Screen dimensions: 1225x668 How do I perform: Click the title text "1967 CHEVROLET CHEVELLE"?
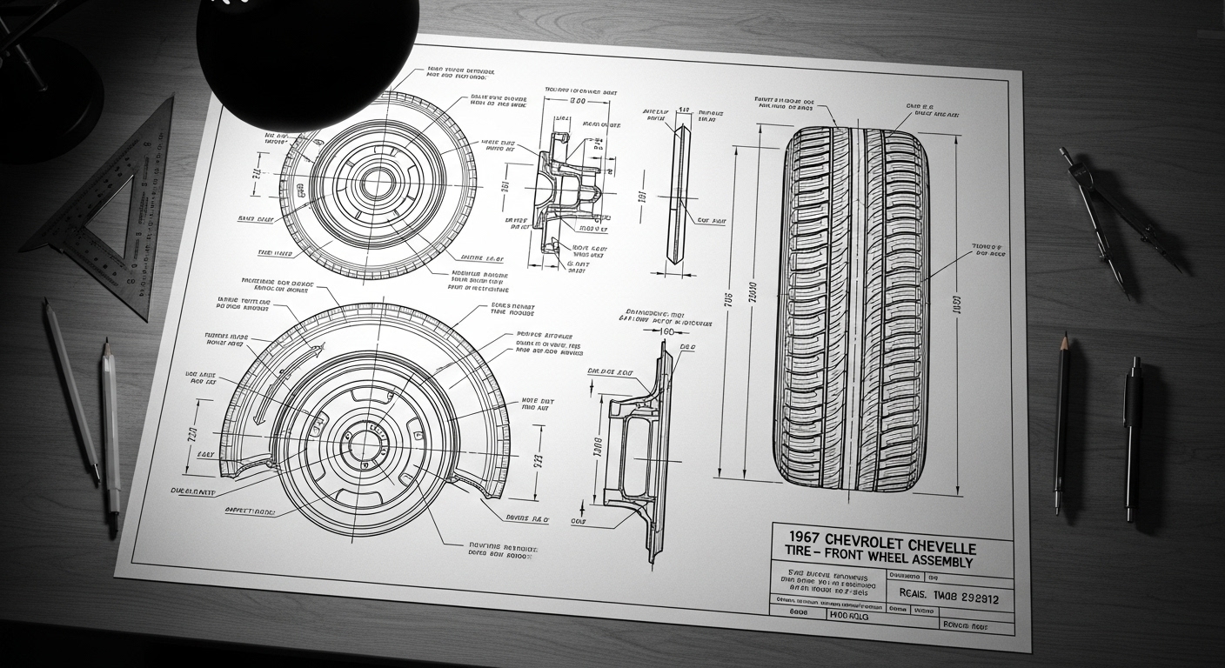[x=880, y=547]
